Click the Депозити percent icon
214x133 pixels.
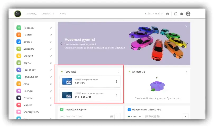(x=19, y=49)
